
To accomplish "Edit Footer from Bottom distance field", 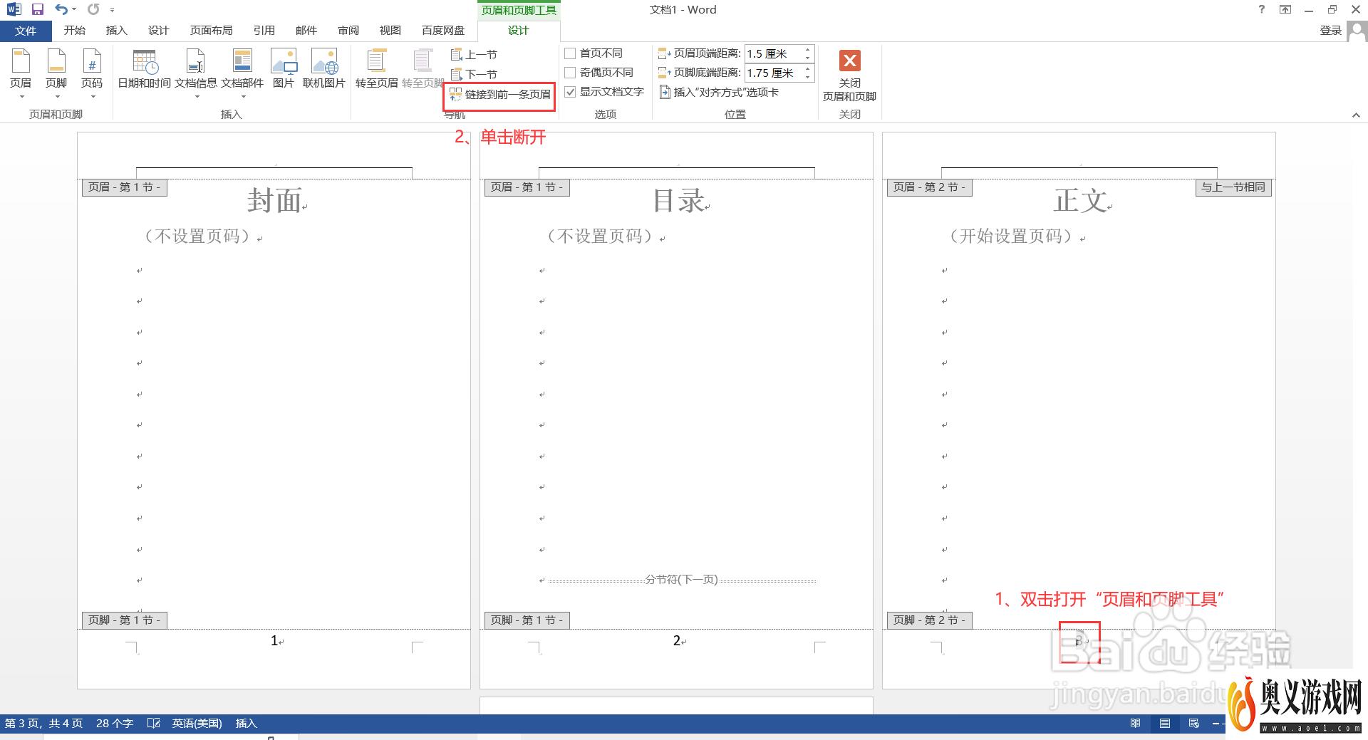I will pyautogui.click(x=773, y=73).
